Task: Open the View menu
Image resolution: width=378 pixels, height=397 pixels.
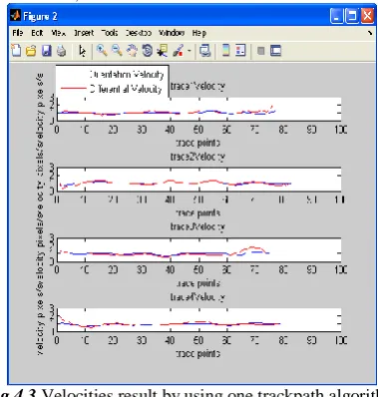Action: [59, 33]
